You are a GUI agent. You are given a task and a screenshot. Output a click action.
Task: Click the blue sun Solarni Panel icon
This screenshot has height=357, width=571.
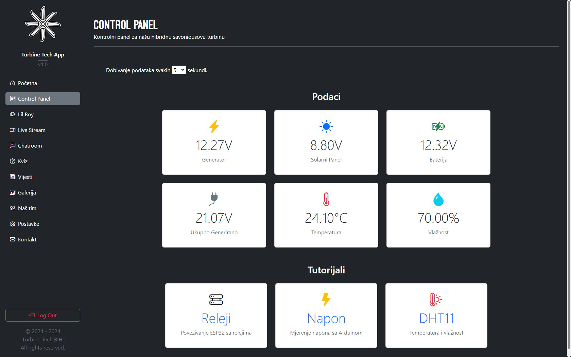click(x=326, y=126)
